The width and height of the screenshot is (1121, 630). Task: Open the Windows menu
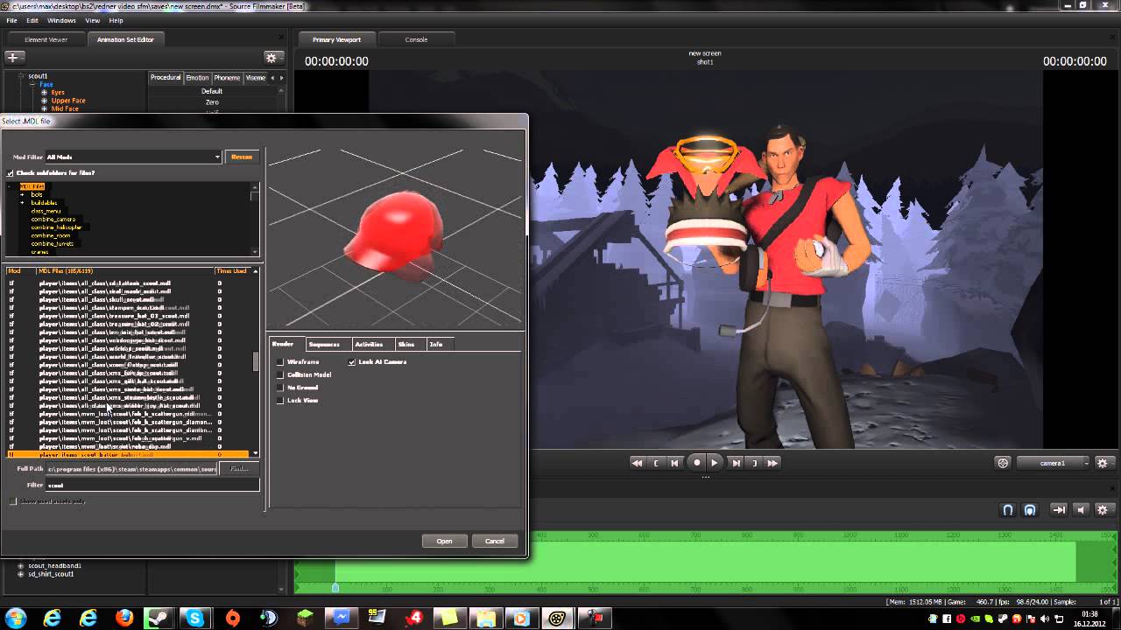[x=61, y=20]
